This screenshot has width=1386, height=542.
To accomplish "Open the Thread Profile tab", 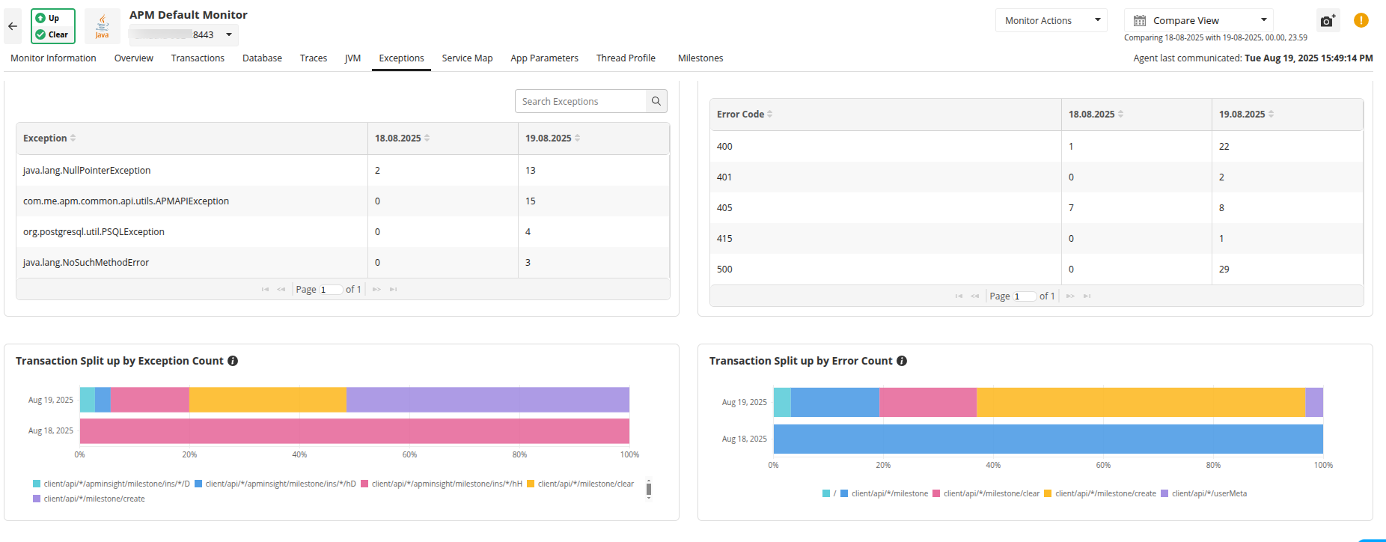I will [x=626, y=58].
